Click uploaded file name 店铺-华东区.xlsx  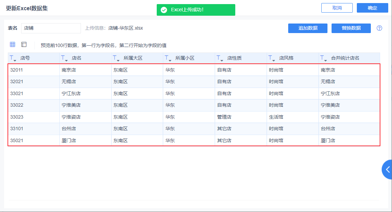[126, 28]
